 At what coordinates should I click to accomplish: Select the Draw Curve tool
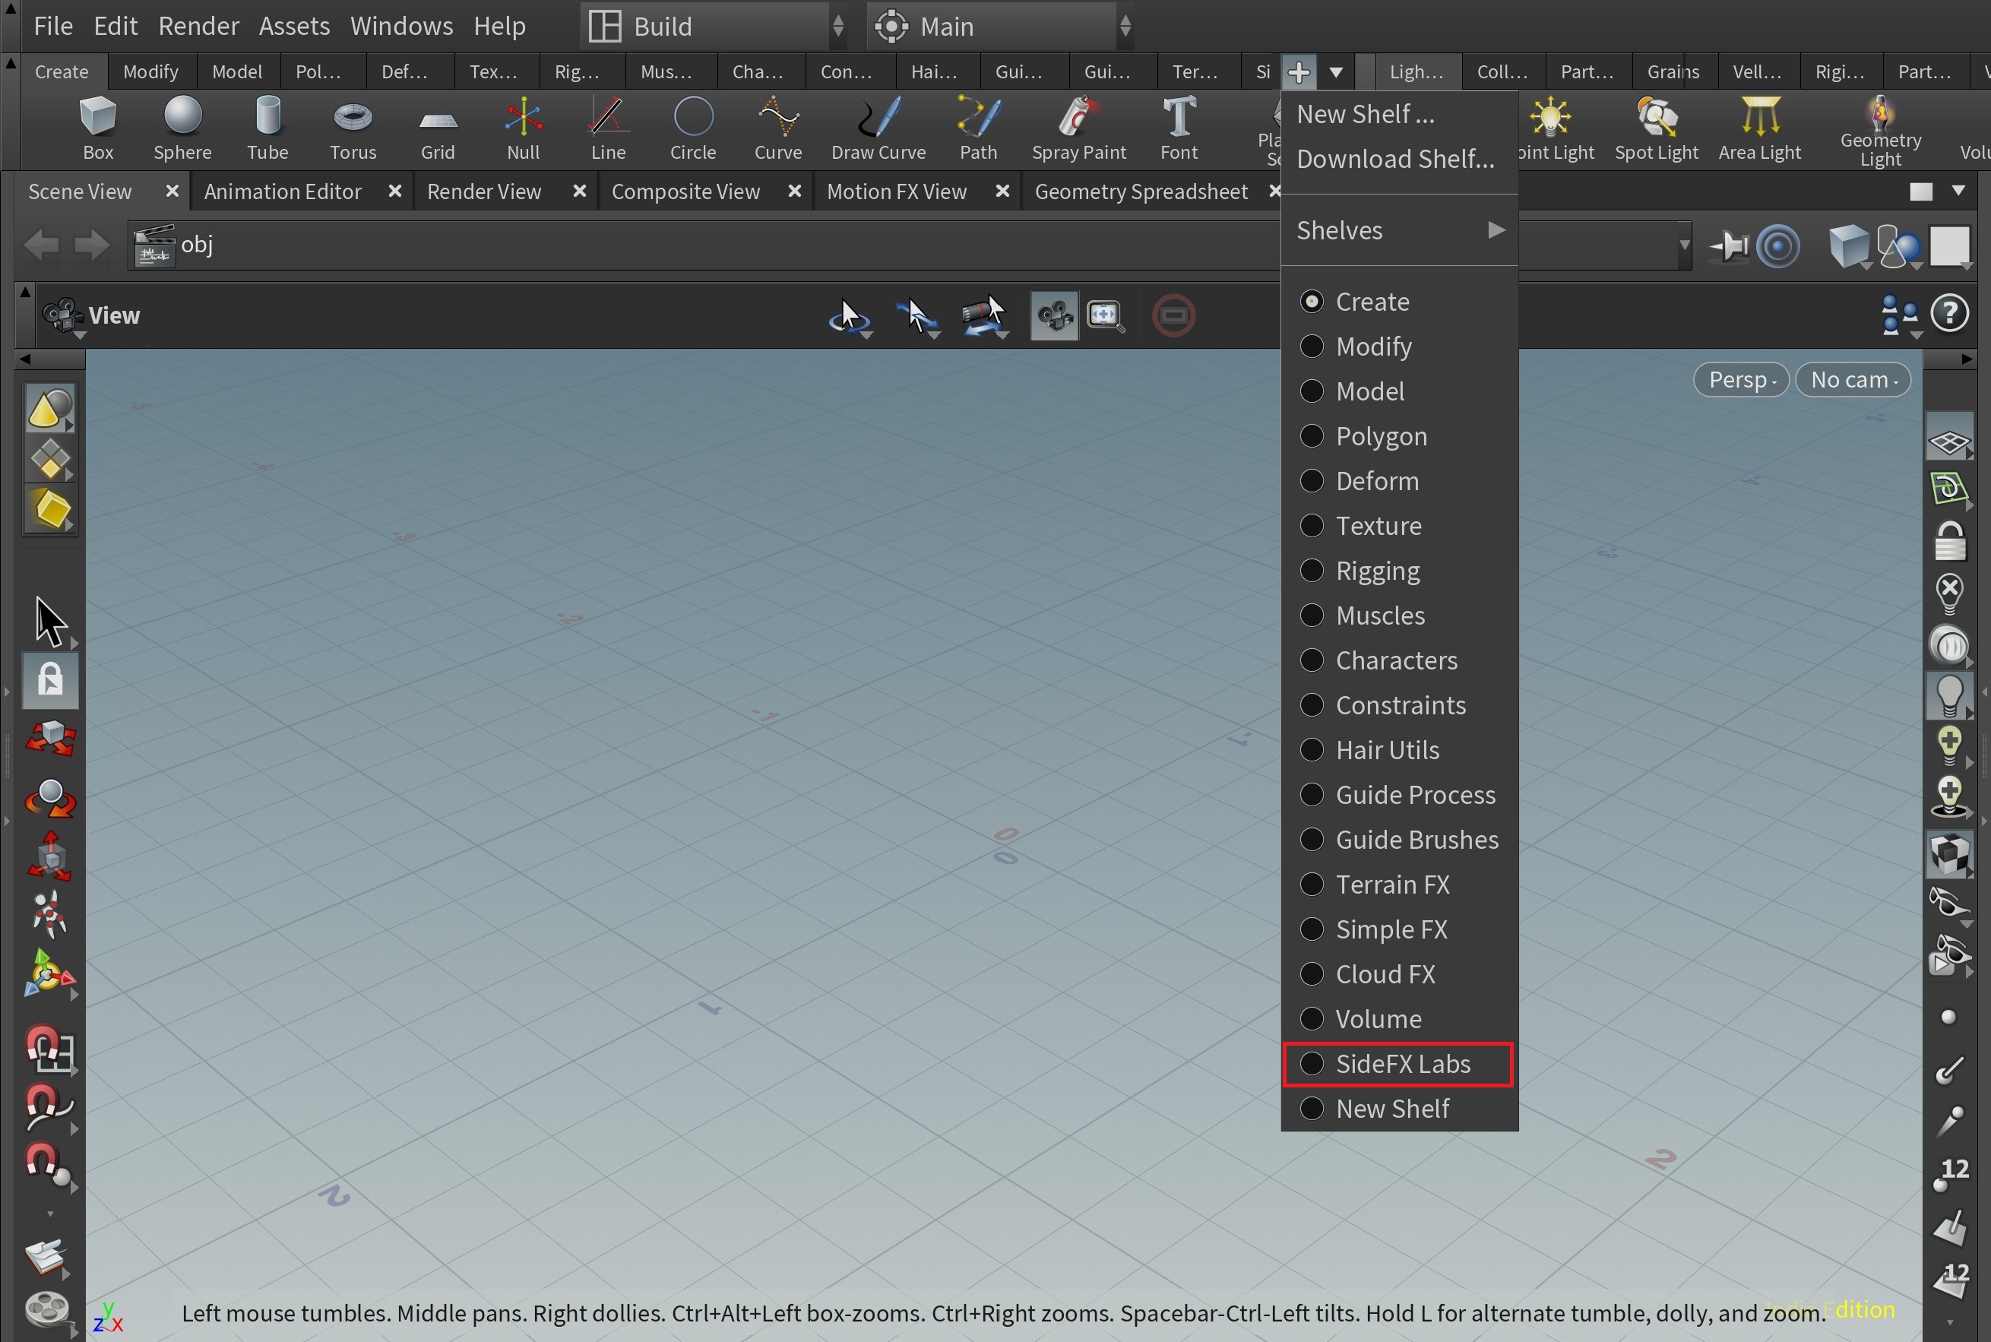[878, 128]
